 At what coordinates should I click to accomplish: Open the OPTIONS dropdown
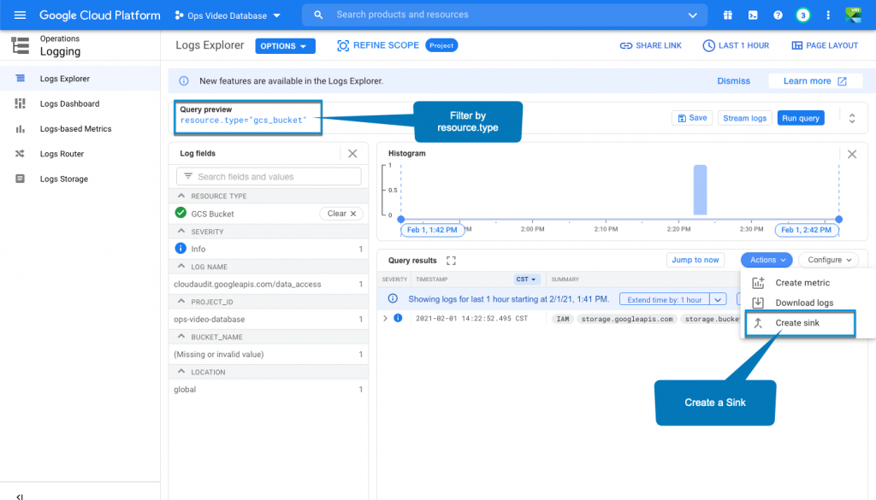(285, 46)
